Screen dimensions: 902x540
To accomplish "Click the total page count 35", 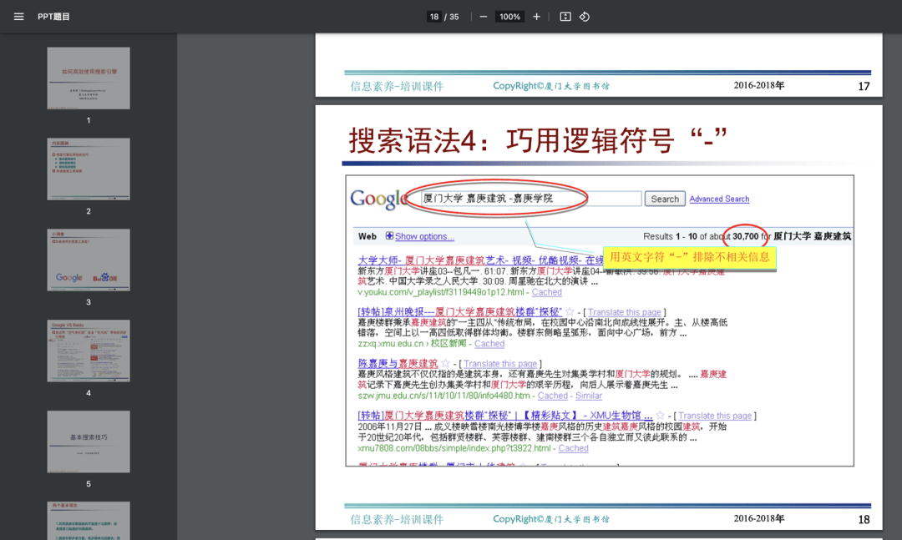I will point(454,17).
